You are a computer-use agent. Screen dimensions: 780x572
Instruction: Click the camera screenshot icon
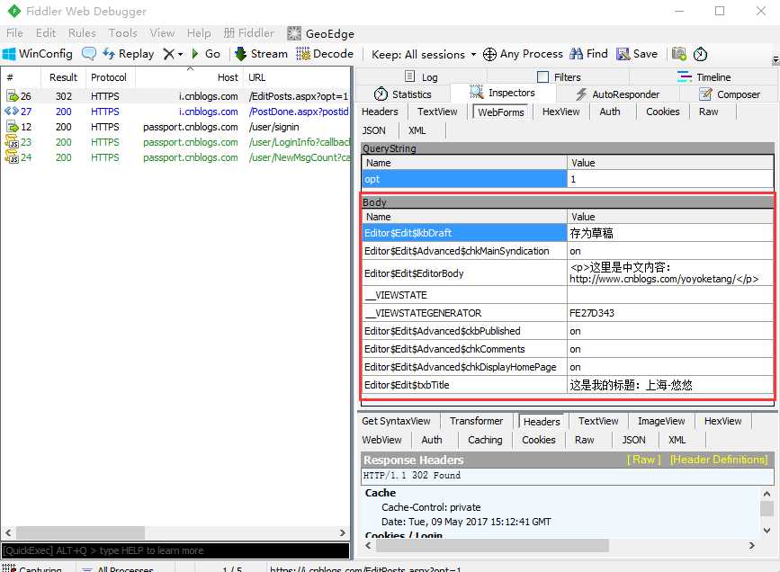[679, 54]
